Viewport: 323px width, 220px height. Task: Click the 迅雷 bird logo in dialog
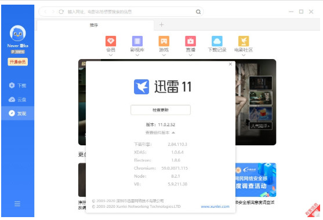coord(141,87)
